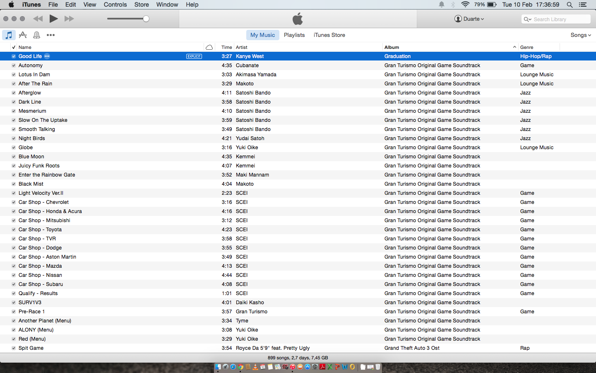Uncheck the Lotus In Dam checkbox
This screenshot has height=373, width=596.
tap(14, 75)
